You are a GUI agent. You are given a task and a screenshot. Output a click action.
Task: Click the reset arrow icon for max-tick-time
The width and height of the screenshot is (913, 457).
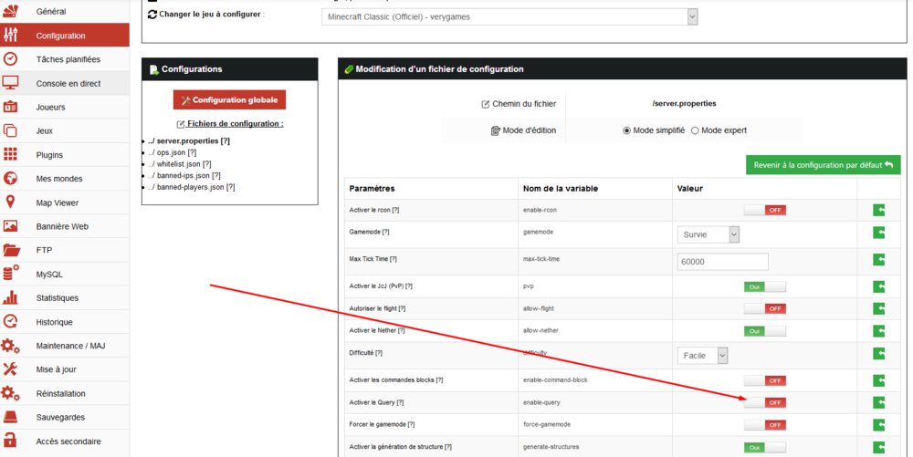pos(878,261)
